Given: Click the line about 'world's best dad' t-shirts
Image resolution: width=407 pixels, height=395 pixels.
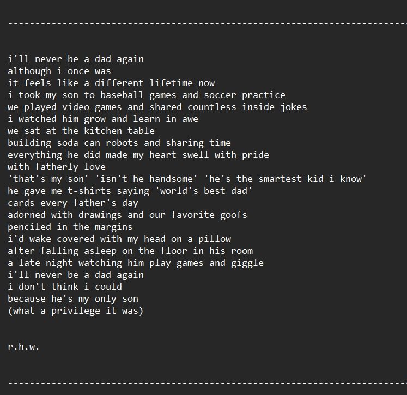Looking at the screenshot, I should [x=130, y=191].
